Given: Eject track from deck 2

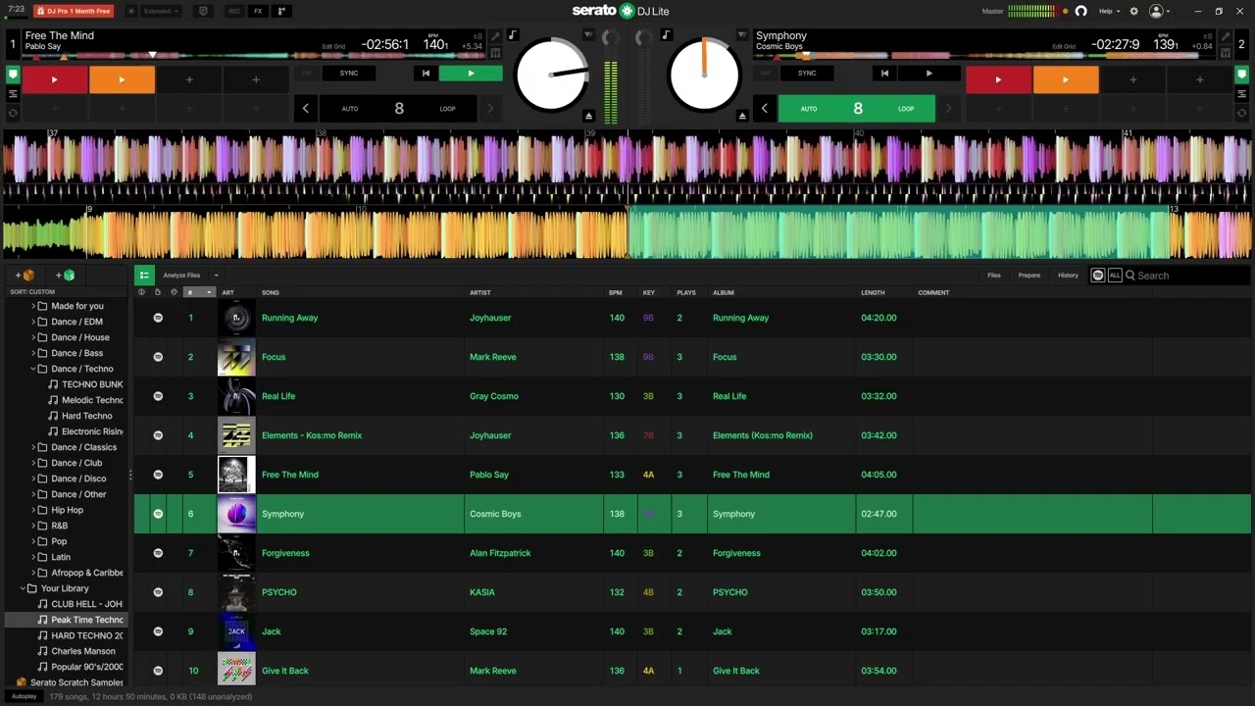Looking at the screenshot, I should click(x=742, y=116).
